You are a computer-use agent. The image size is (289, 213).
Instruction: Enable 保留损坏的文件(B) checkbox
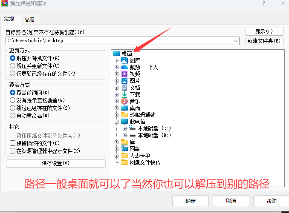tap(12, 143)
